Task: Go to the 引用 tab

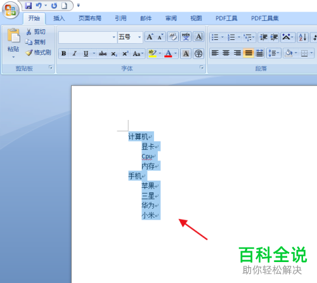Action: (x=120, y=18)
